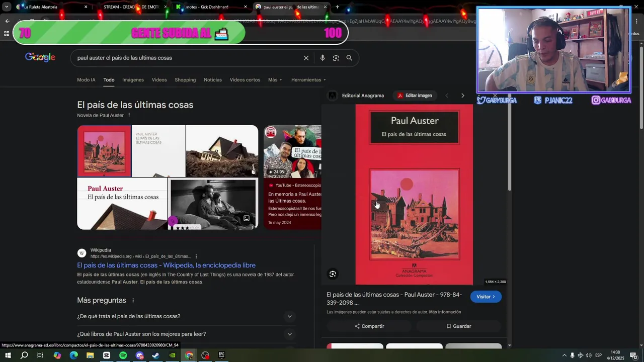Screen dimensions: 644x362
Task: Open the Paul Auster white cover thumbnail with roof
Action: (122, 204)
